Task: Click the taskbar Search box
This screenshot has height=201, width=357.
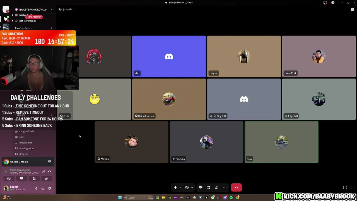Action: coord(139,198)
